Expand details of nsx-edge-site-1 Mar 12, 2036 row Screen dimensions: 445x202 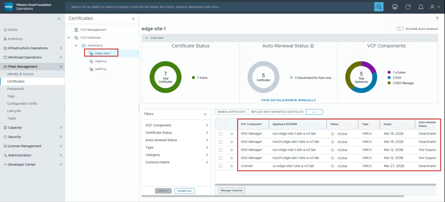(232, 150)
